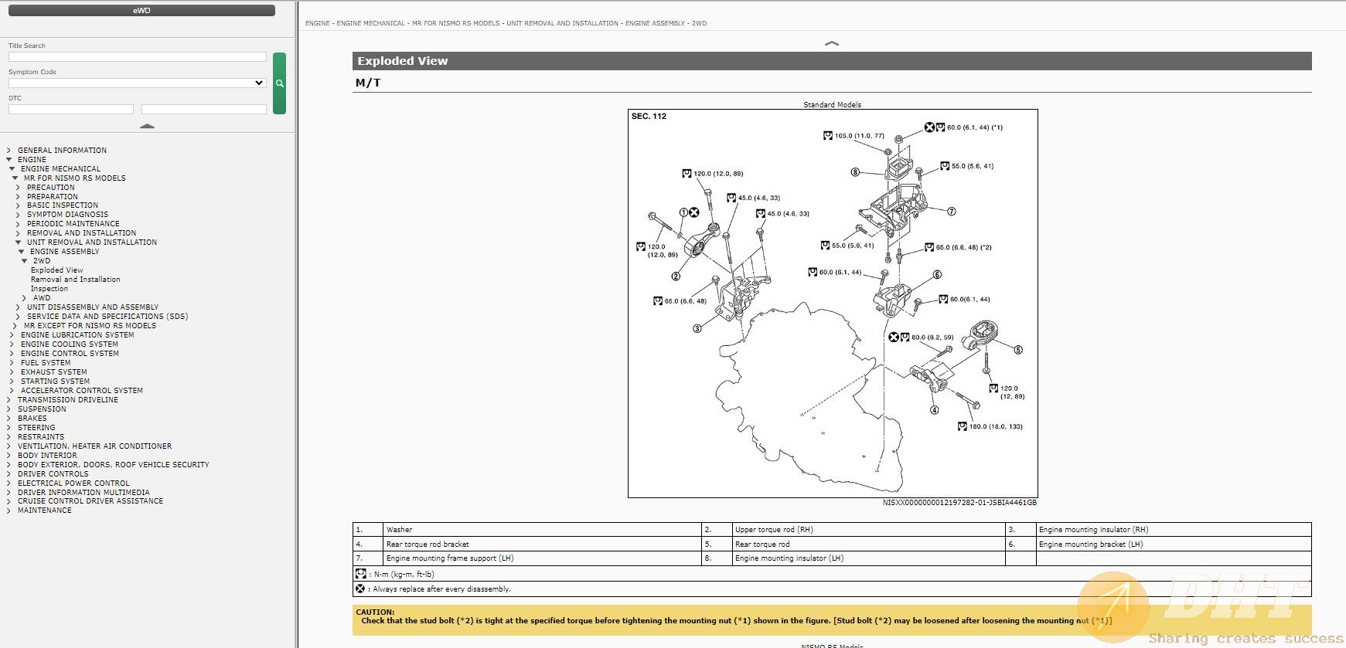Open the eWD button
Viewport: 1346px width, 648px height.
pos(141,11)
